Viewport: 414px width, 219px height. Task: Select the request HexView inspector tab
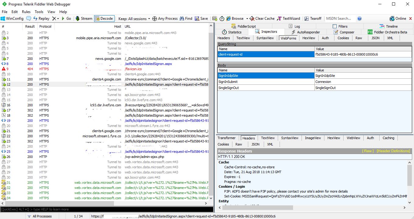(309, 38)
